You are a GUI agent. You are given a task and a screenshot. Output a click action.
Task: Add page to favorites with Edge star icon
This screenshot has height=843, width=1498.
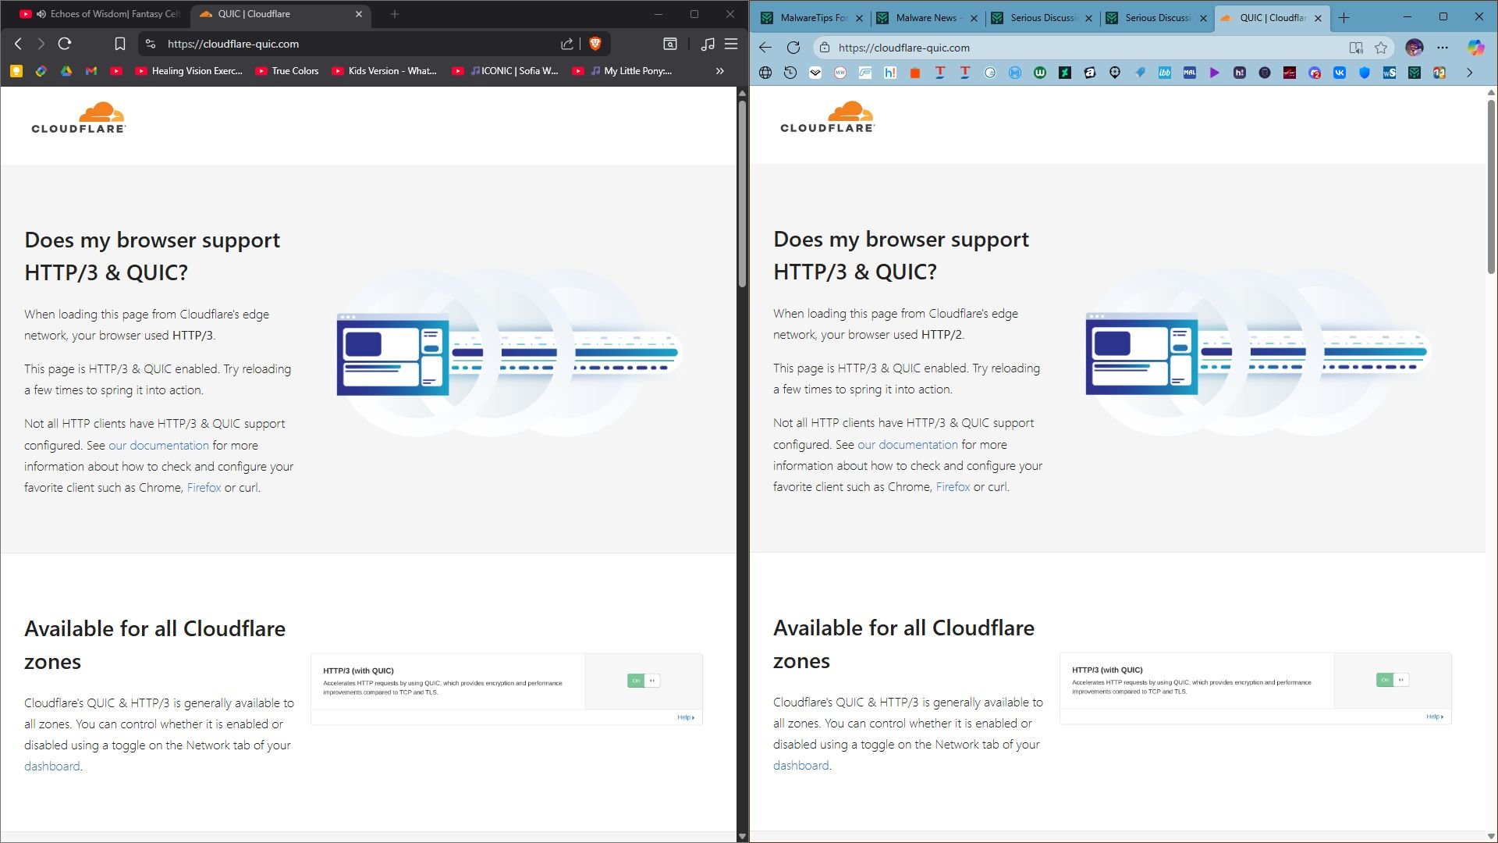click(x=1381, y=48)
